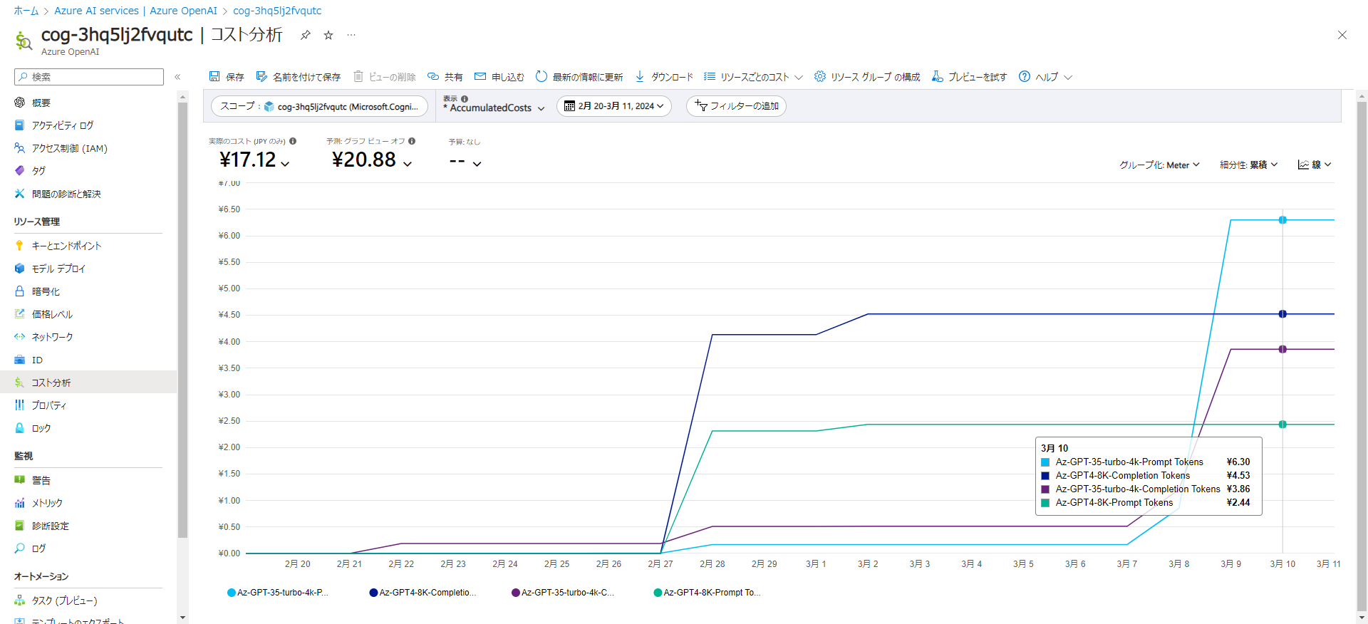Toggle Az-GPT4-8K-Prompt To... legend series
Screen dimensions: 1368x624
click(x=707, y=593)
